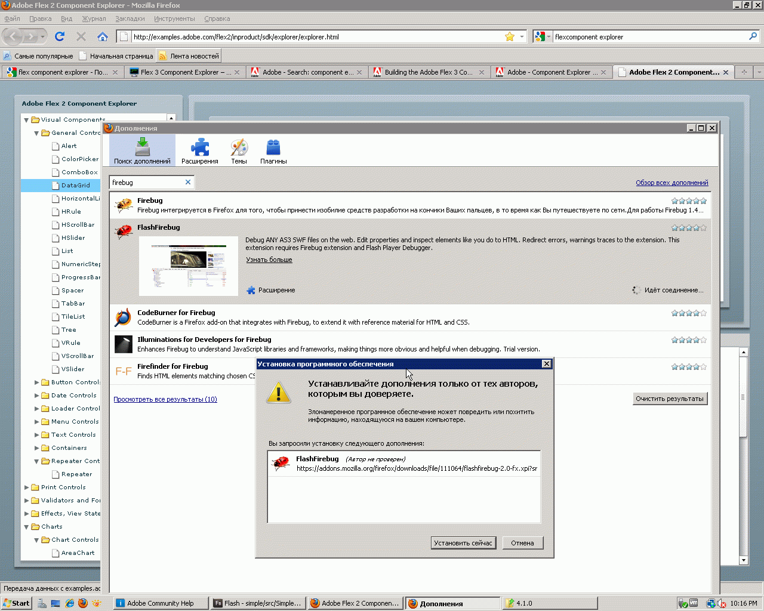This screenshot has height=611, width=764.
Task: Click the Firefinder for Firebug star rating
Action: click(x=689, y=367)
